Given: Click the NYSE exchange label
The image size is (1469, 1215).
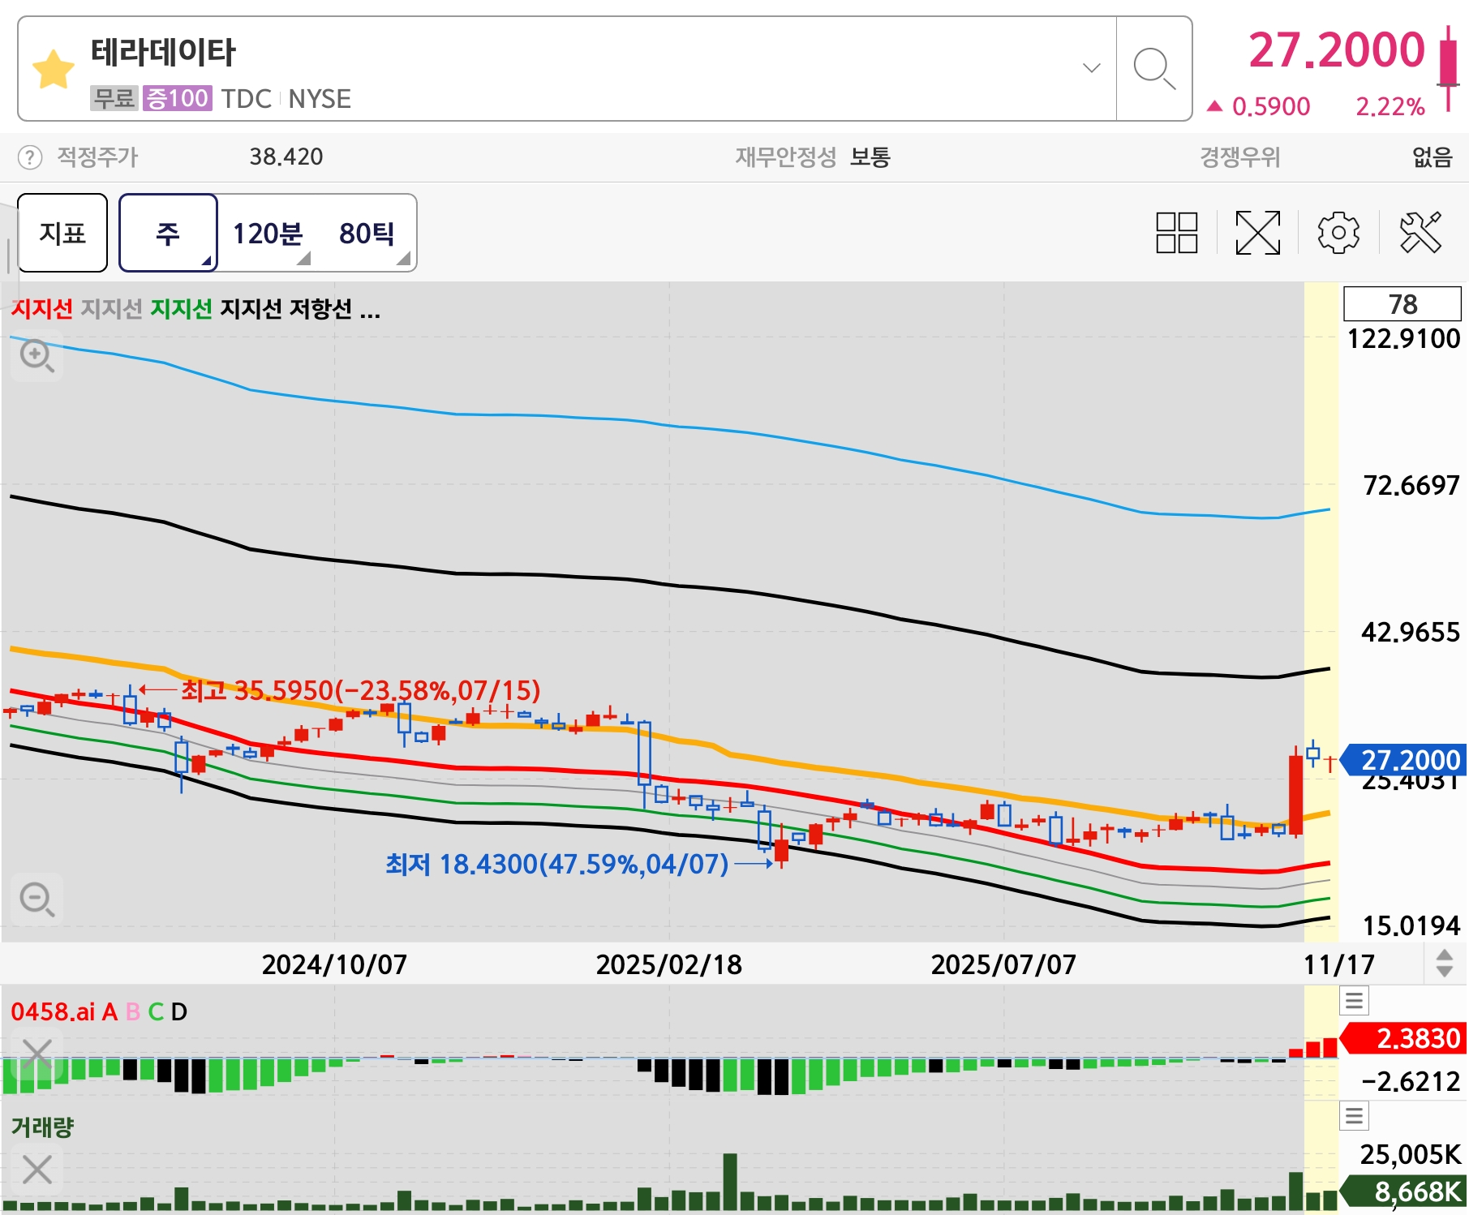Looking at the screenshot, I should (320, 99).
